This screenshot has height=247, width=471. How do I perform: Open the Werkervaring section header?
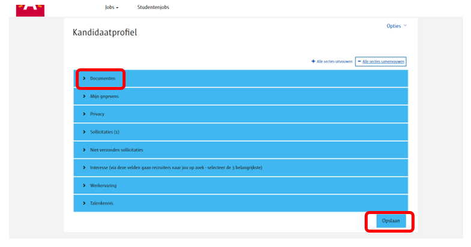coord(103,185)
